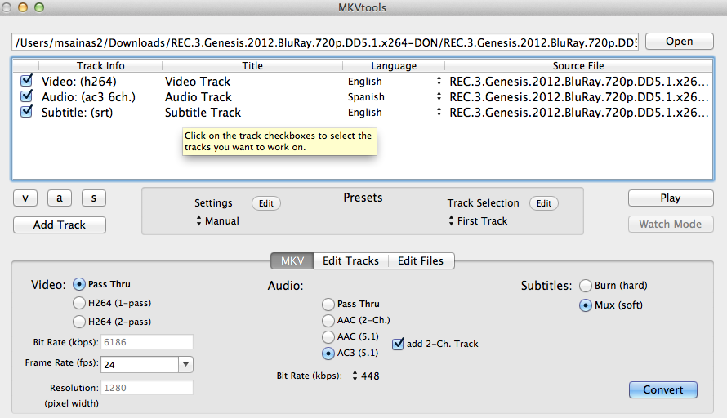The width and height of the screenshot is (727, 418).
Task: Uncheck the Subtitle (srt) track checkbox
Action: tap(27, 112)
